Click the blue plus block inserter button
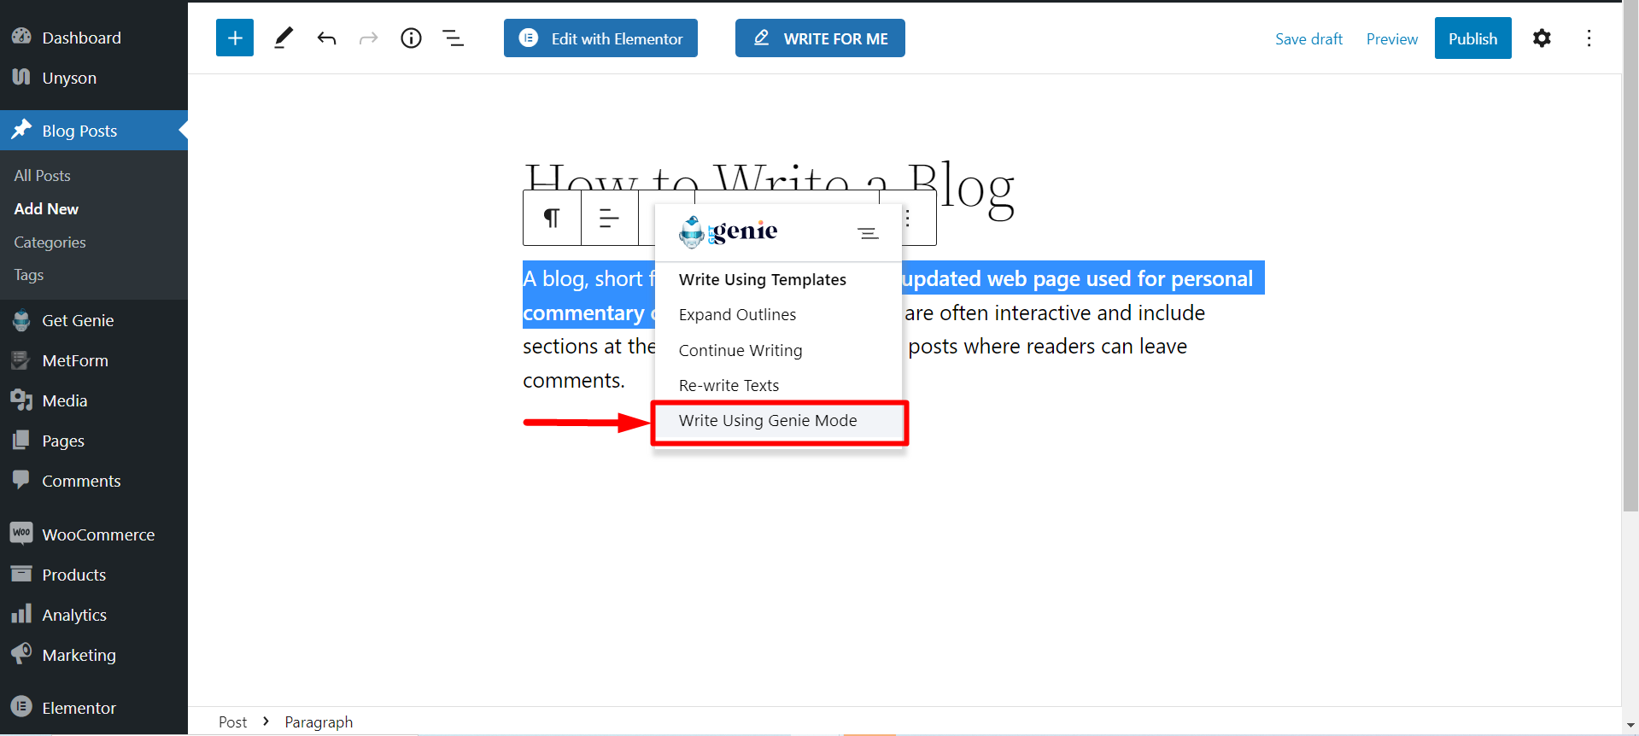The height and width of the screenshot is (736, 1639). [x=235, y=38]
